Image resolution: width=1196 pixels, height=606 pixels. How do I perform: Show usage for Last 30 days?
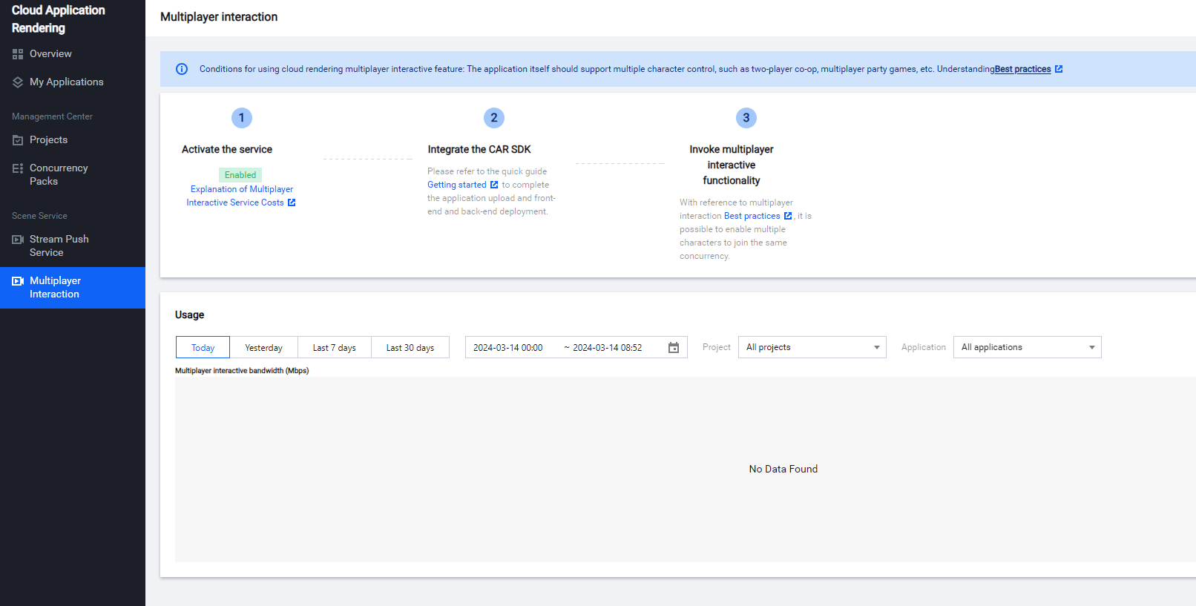click(x=410, y=347)
